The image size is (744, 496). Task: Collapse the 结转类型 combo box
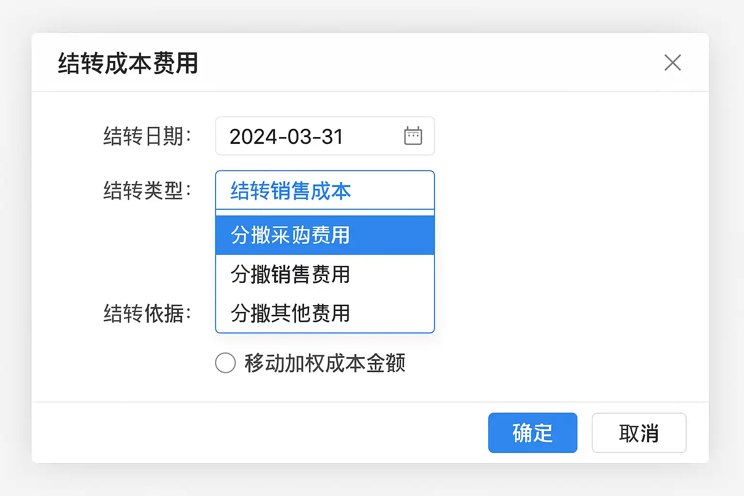coord(325,190)
